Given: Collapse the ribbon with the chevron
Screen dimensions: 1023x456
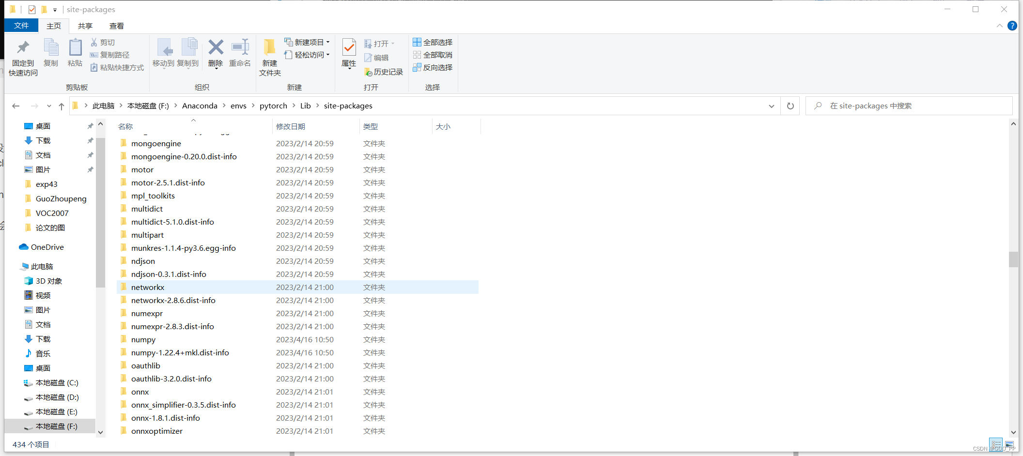Looking at the screenshot, I should point(1000,26).
